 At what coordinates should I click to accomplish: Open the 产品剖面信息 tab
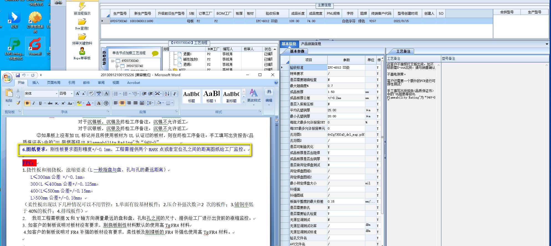click(x=311, y=44)
